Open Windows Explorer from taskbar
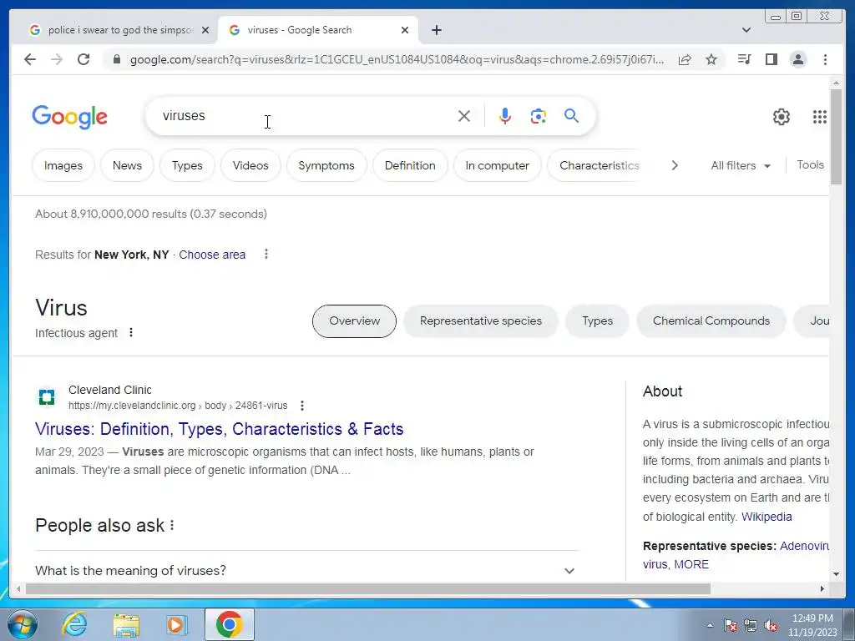Screen dimensions: 855x641 pos(126,624)
